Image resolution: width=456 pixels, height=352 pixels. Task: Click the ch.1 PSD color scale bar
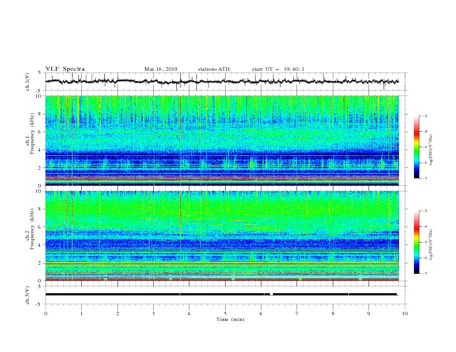pyautogui.click(x=416, y=147)
